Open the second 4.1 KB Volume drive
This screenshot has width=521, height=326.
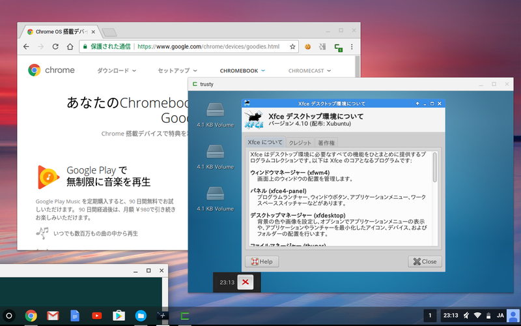[216, 151]
